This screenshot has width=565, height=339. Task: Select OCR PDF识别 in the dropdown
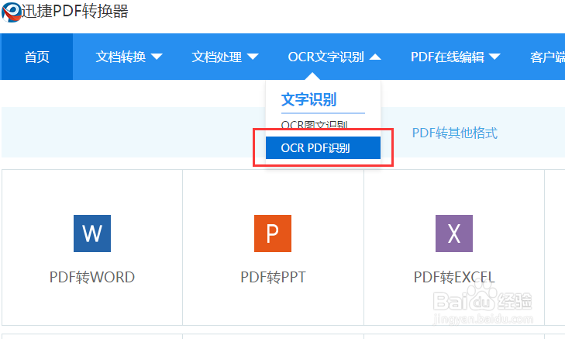[323, 147]
